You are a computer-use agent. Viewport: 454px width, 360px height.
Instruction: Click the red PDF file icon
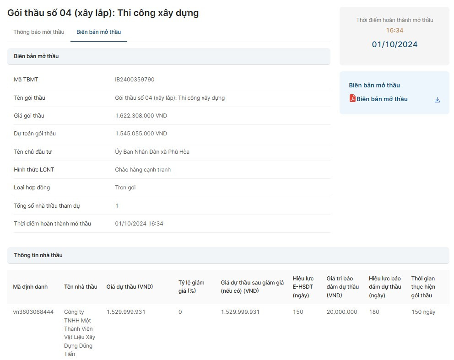pos(352,98)
